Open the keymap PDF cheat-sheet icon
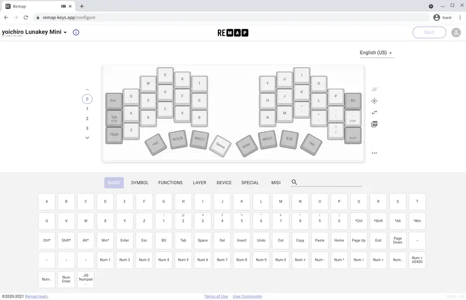The height and width of the screenshot is (300, 466). [374, 124]
